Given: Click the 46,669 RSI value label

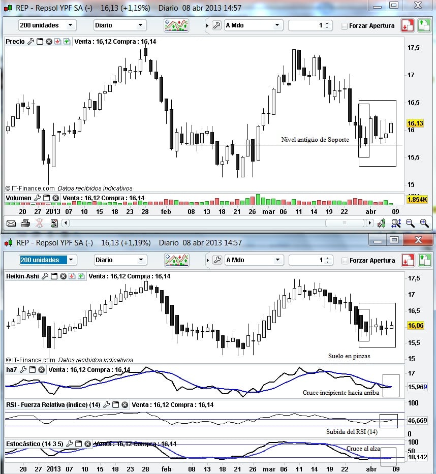Looking at the screenshot, I should click(417, 420).
